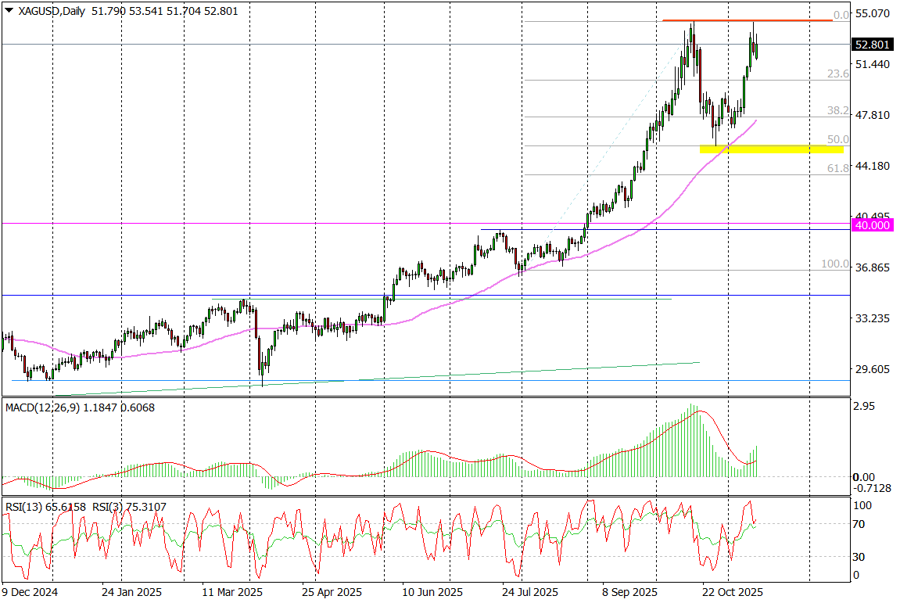
Task: Click the triangle arrow beside XAGUSD,Daily
Action: 9,11
